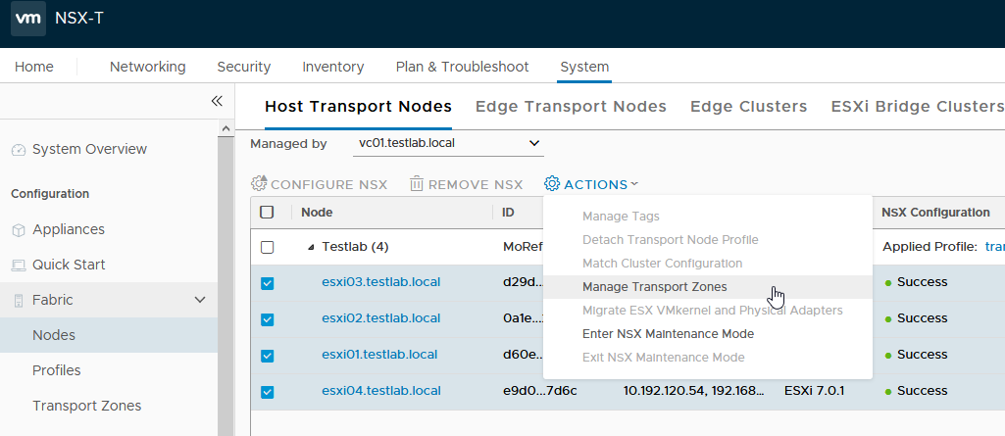Switch to Edge Clusters tab

click(749, 106)
